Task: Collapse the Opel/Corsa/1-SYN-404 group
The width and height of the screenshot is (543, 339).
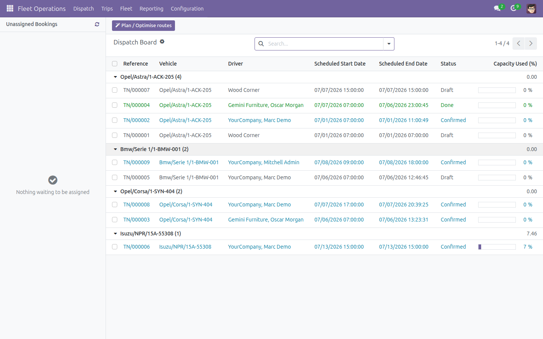Action: coord(115,191)
